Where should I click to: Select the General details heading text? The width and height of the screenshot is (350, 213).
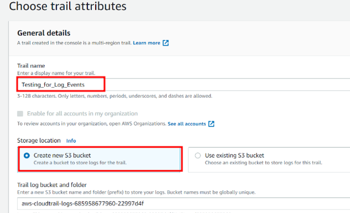[x=44, y=33]
